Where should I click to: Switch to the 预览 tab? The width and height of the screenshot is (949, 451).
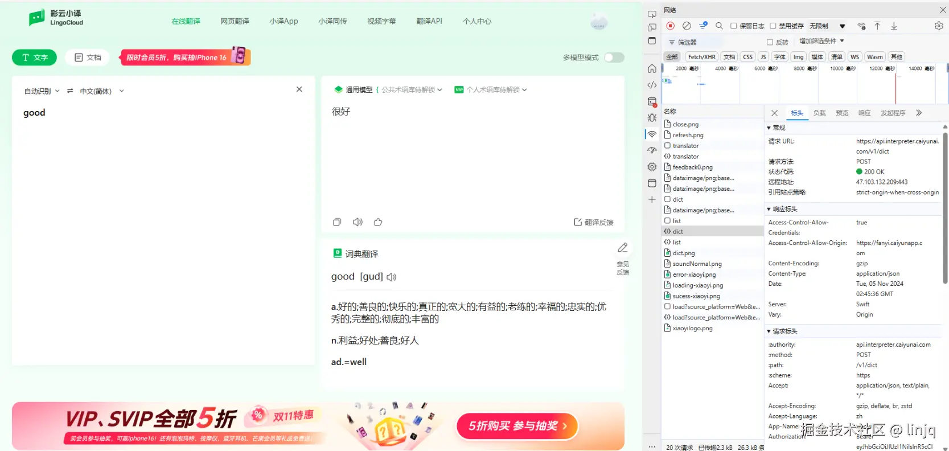coord(842,113)
